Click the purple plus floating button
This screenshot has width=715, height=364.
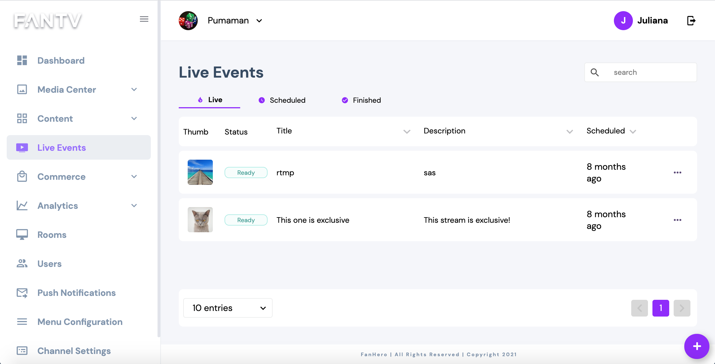pyautogui.click(x=697, y=346)
